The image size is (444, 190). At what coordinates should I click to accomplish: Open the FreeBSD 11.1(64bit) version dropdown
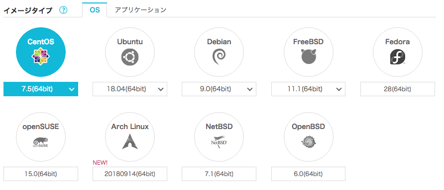click(x=309, y=89)
